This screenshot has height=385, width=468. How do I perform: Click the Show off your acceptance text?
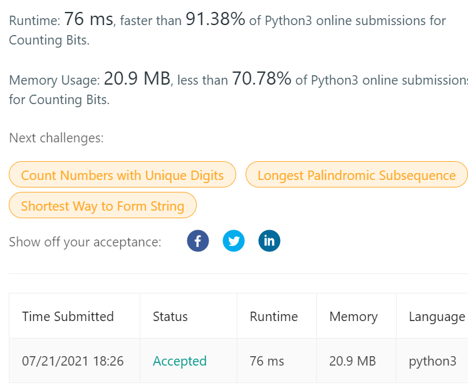pyautogui.click(x=85, y=241)
